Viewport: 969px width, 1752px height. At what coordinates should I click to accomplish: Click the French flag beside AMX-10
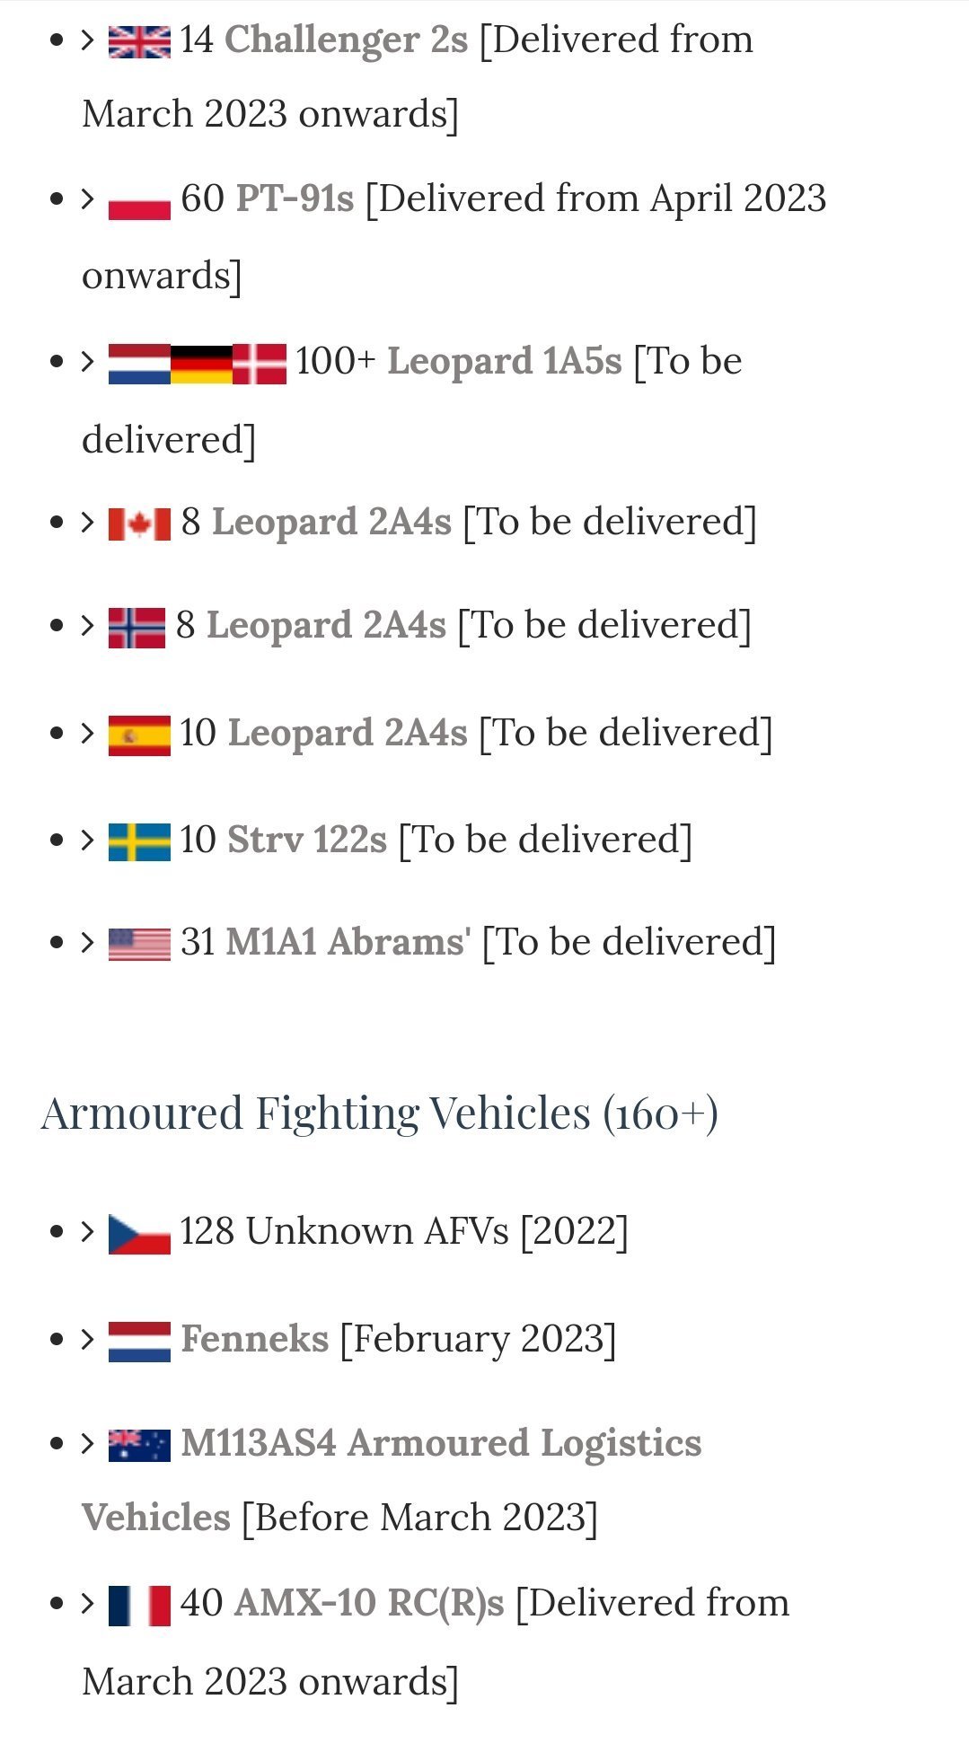139,1606
